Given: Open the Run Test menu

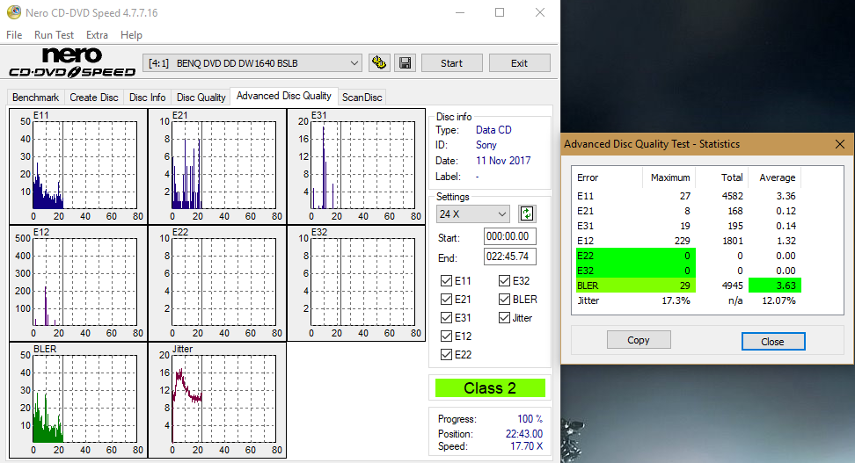Looking at the screenshot, I should tap(54, 35).
